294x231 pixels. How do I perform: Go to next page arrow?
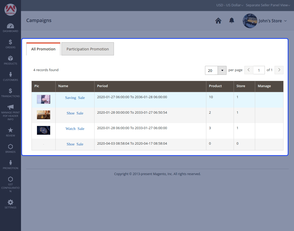(279, 70)
